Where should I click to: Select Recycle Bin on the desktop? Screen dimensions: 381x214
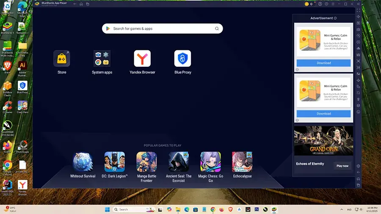[x=7, y=8]
